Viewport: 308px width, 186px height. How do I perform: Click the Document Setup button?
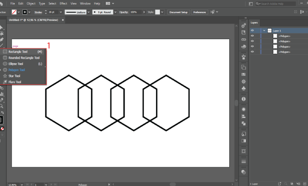tap(178, 12)
